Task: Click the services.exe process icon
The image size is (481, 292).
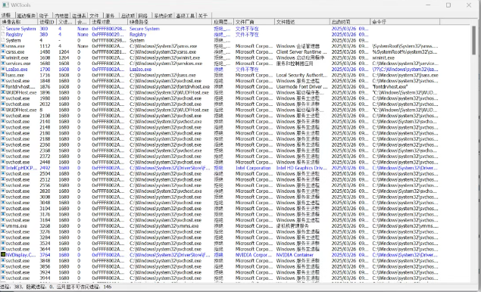Action: pos(3,64)
